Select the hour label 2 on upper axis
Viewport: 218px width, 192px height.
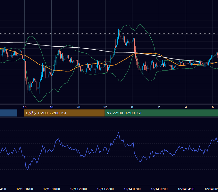159,107
